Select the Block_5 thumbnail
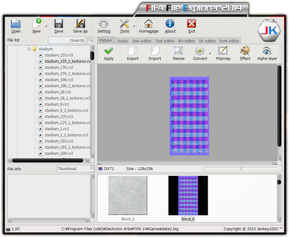This screenshot has height=237, width=289. tap(128, 196)
